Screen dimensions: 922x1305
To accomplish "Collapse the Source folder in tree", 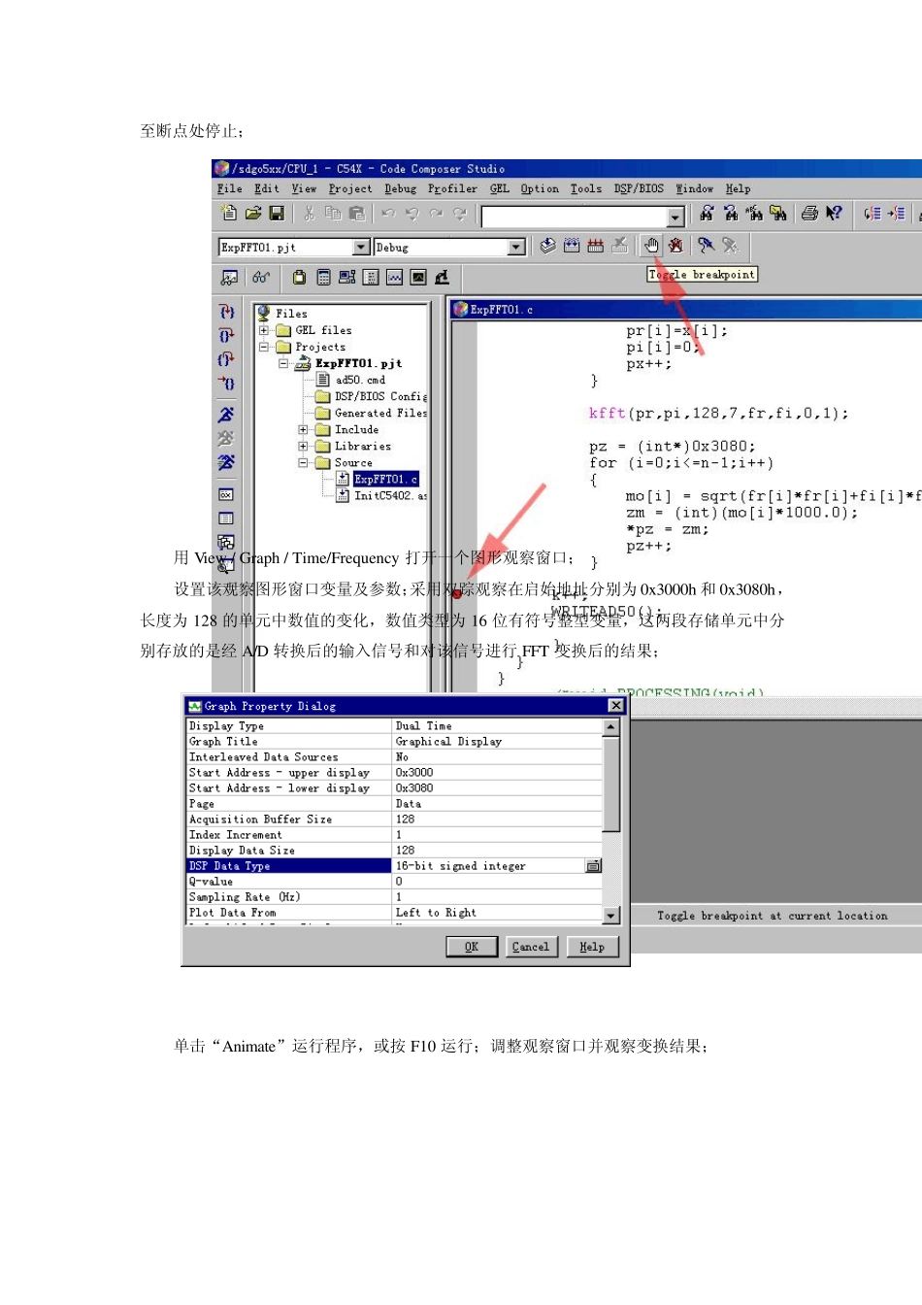I will [x=303, y=463].
